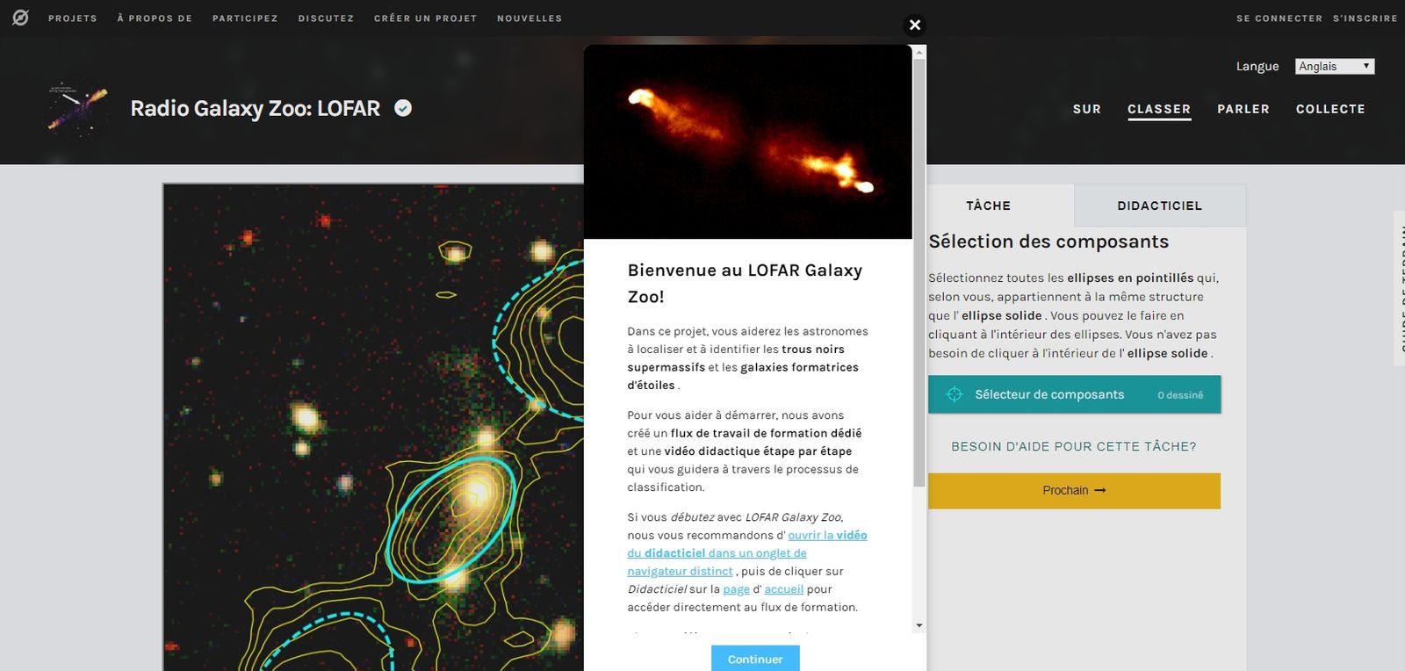Click the 'accueil' link in dialog text
Screen dimensions: 1405x671
[x=783, y=589]
